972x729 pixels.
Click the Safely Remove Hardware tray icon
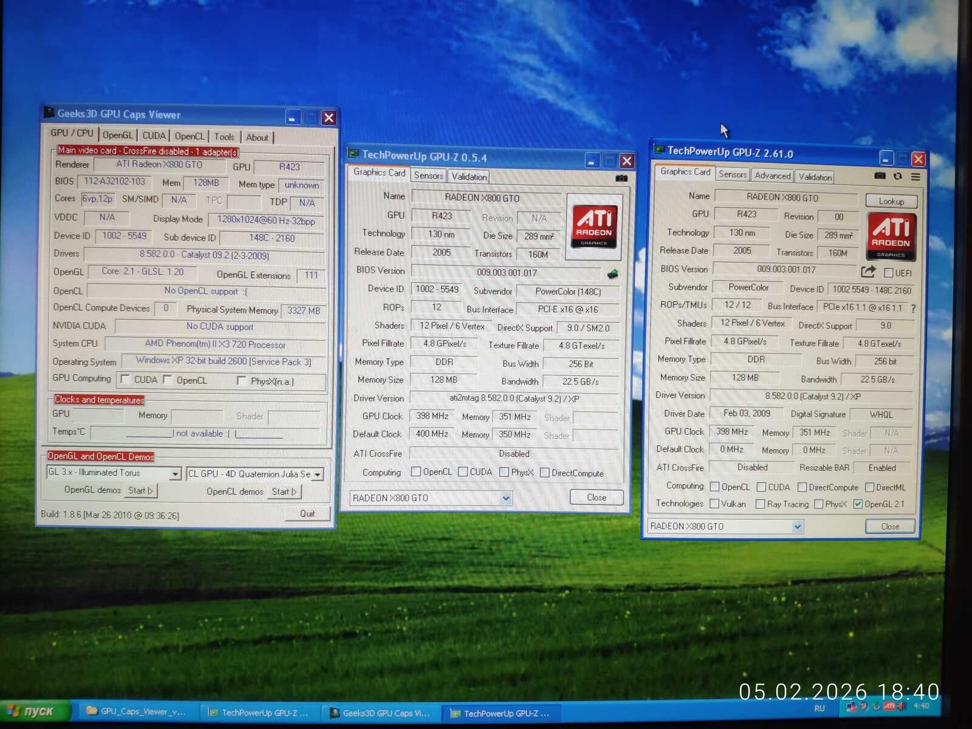[x=877, y=706]
